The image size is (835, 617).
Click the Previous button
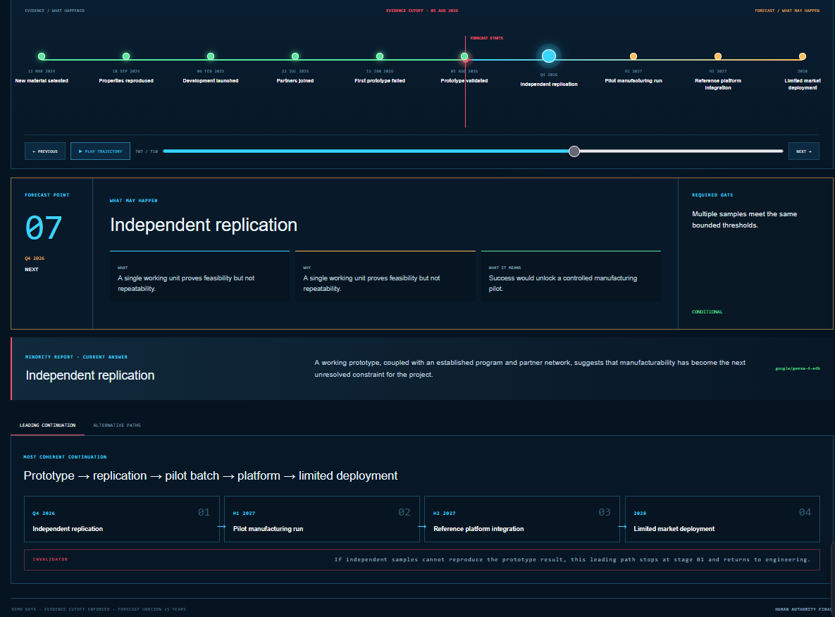(44, 151)
